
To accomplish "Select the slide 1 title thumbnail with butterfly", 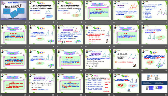I will point(13,10).
